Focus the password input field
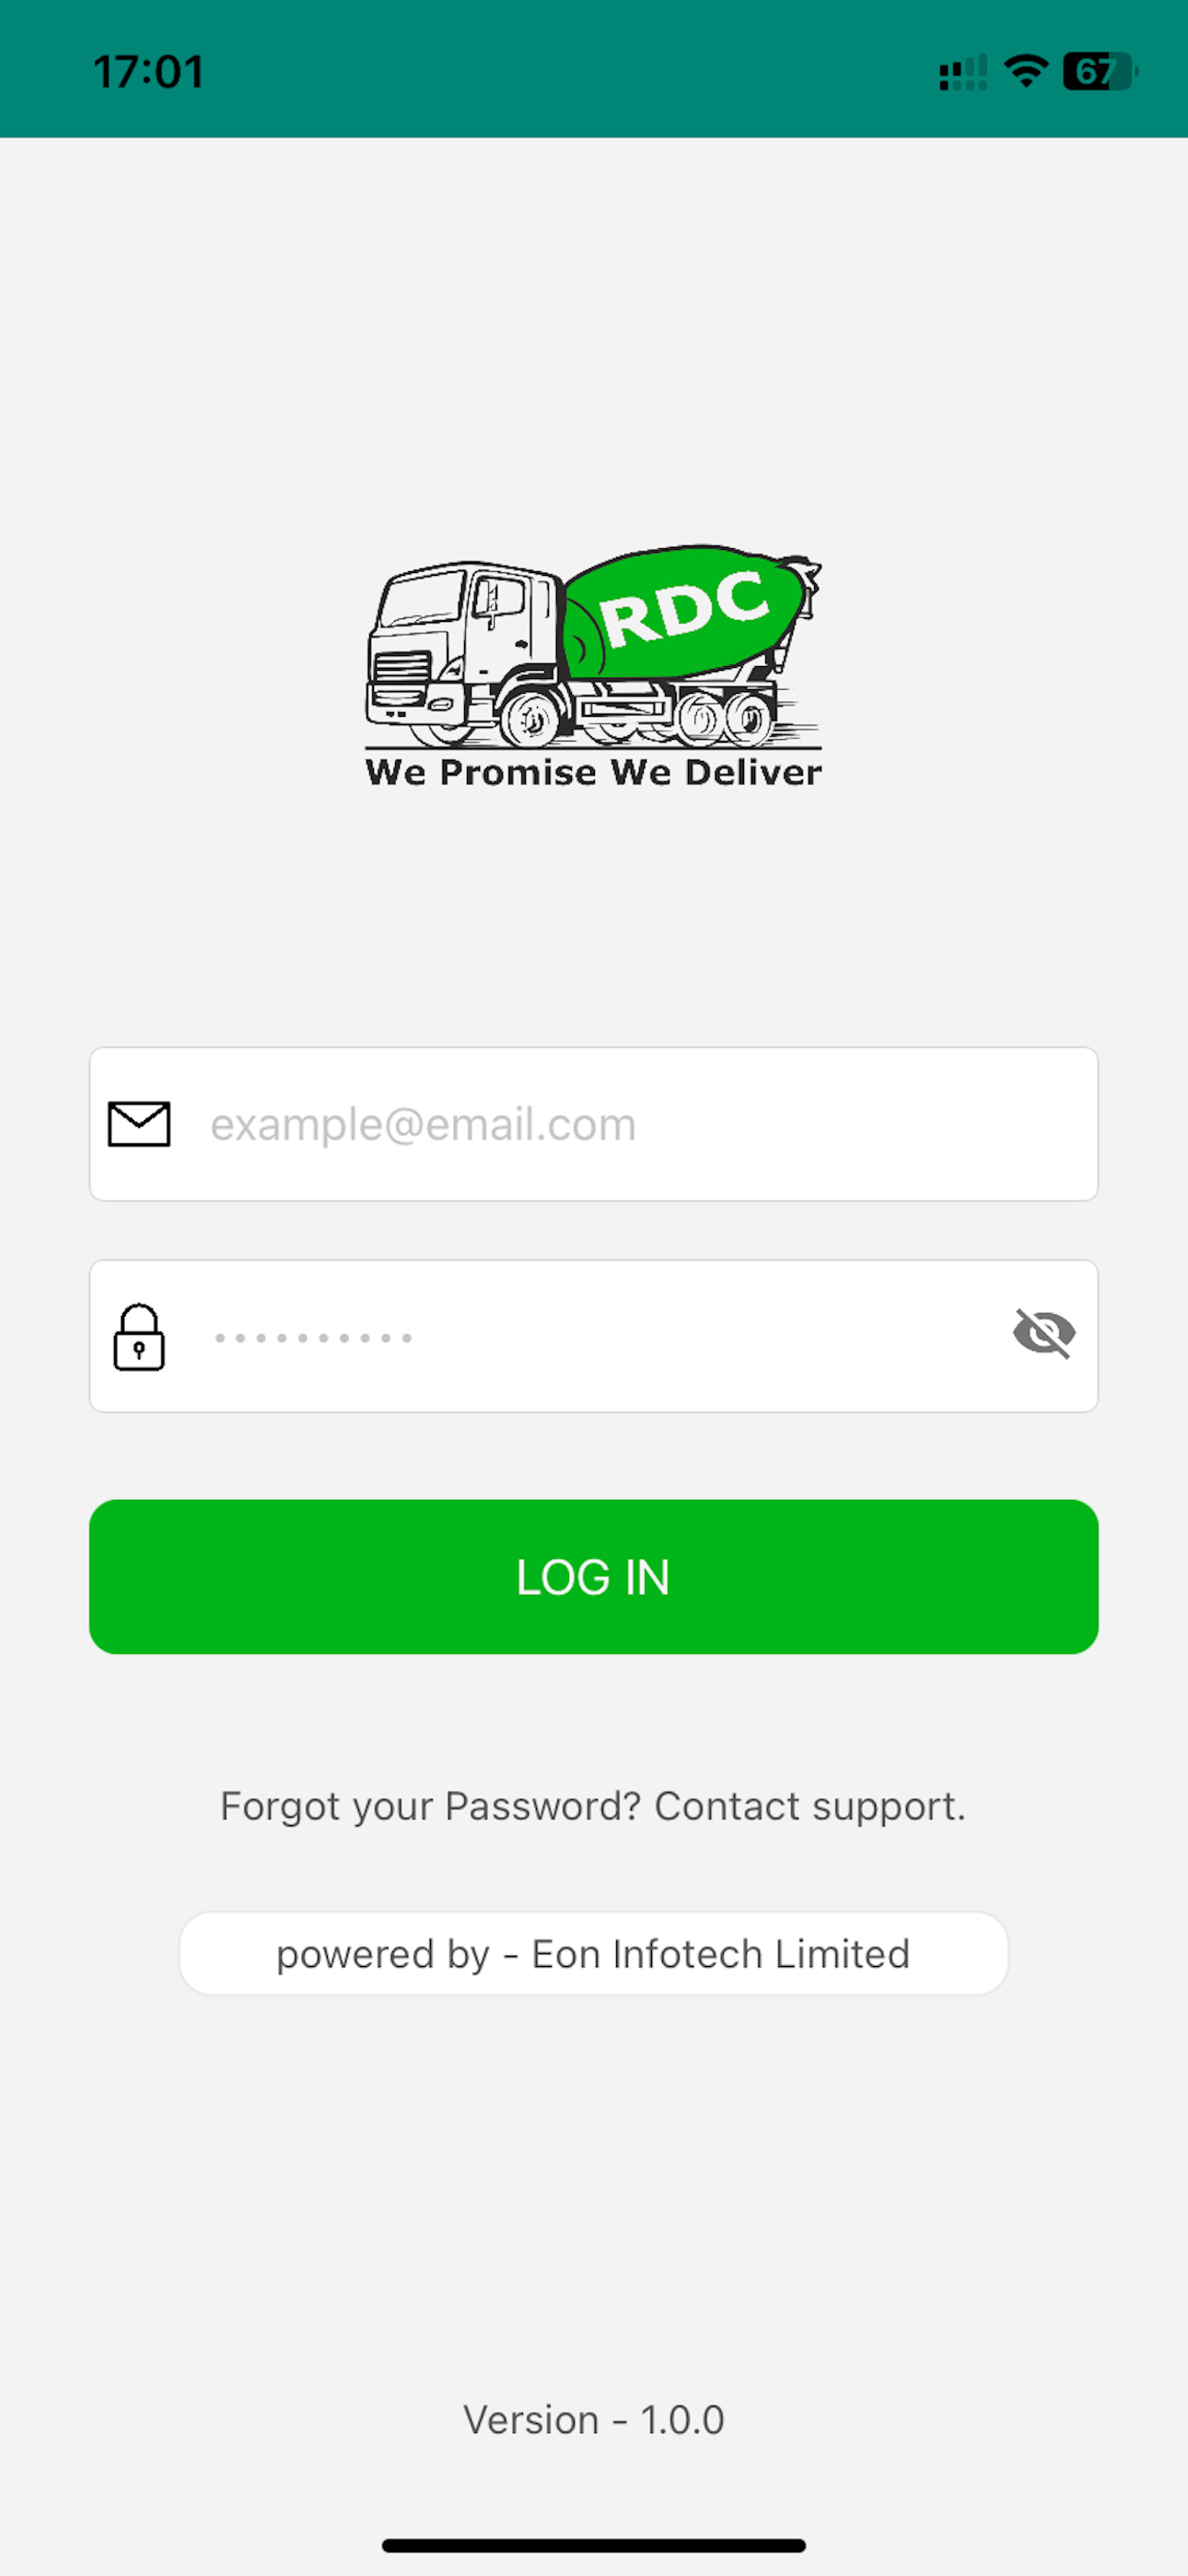 594,1336
